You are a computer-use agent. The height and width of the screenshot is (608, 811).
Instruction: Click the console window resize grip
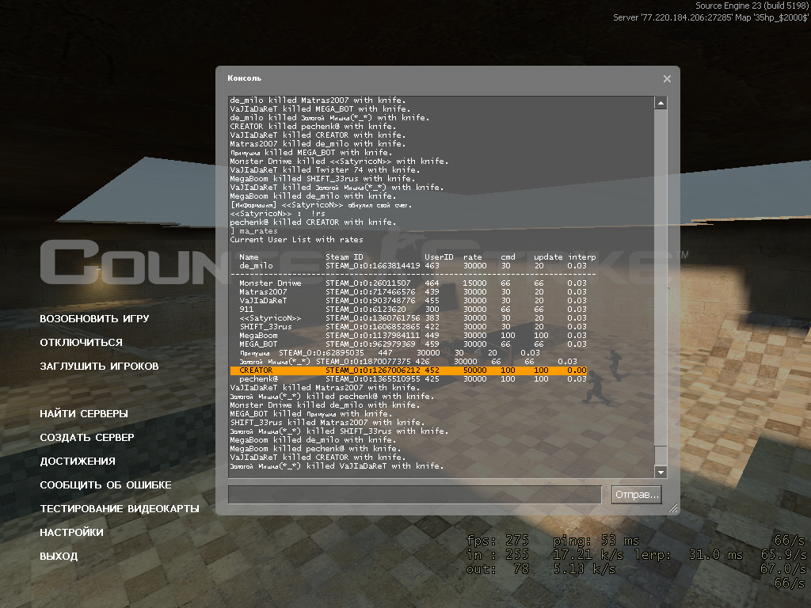672,508
